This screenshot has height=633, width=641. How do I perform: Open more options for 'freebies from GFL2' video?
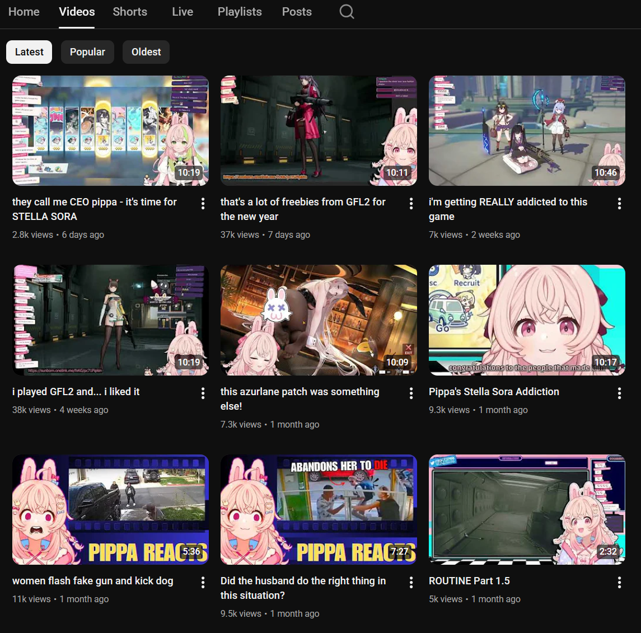411,204
